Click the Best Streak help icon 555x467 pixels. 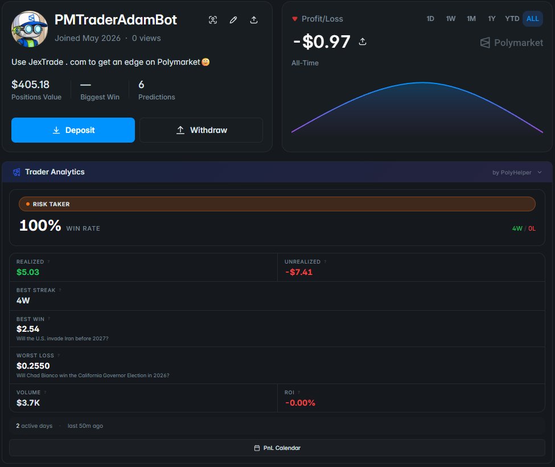click(60, 290)
